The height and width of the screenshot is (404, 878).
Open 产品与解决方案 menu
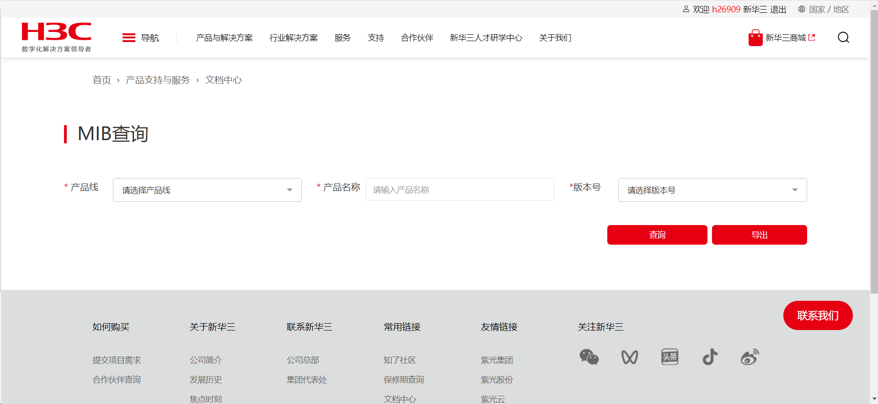[224, 38]
